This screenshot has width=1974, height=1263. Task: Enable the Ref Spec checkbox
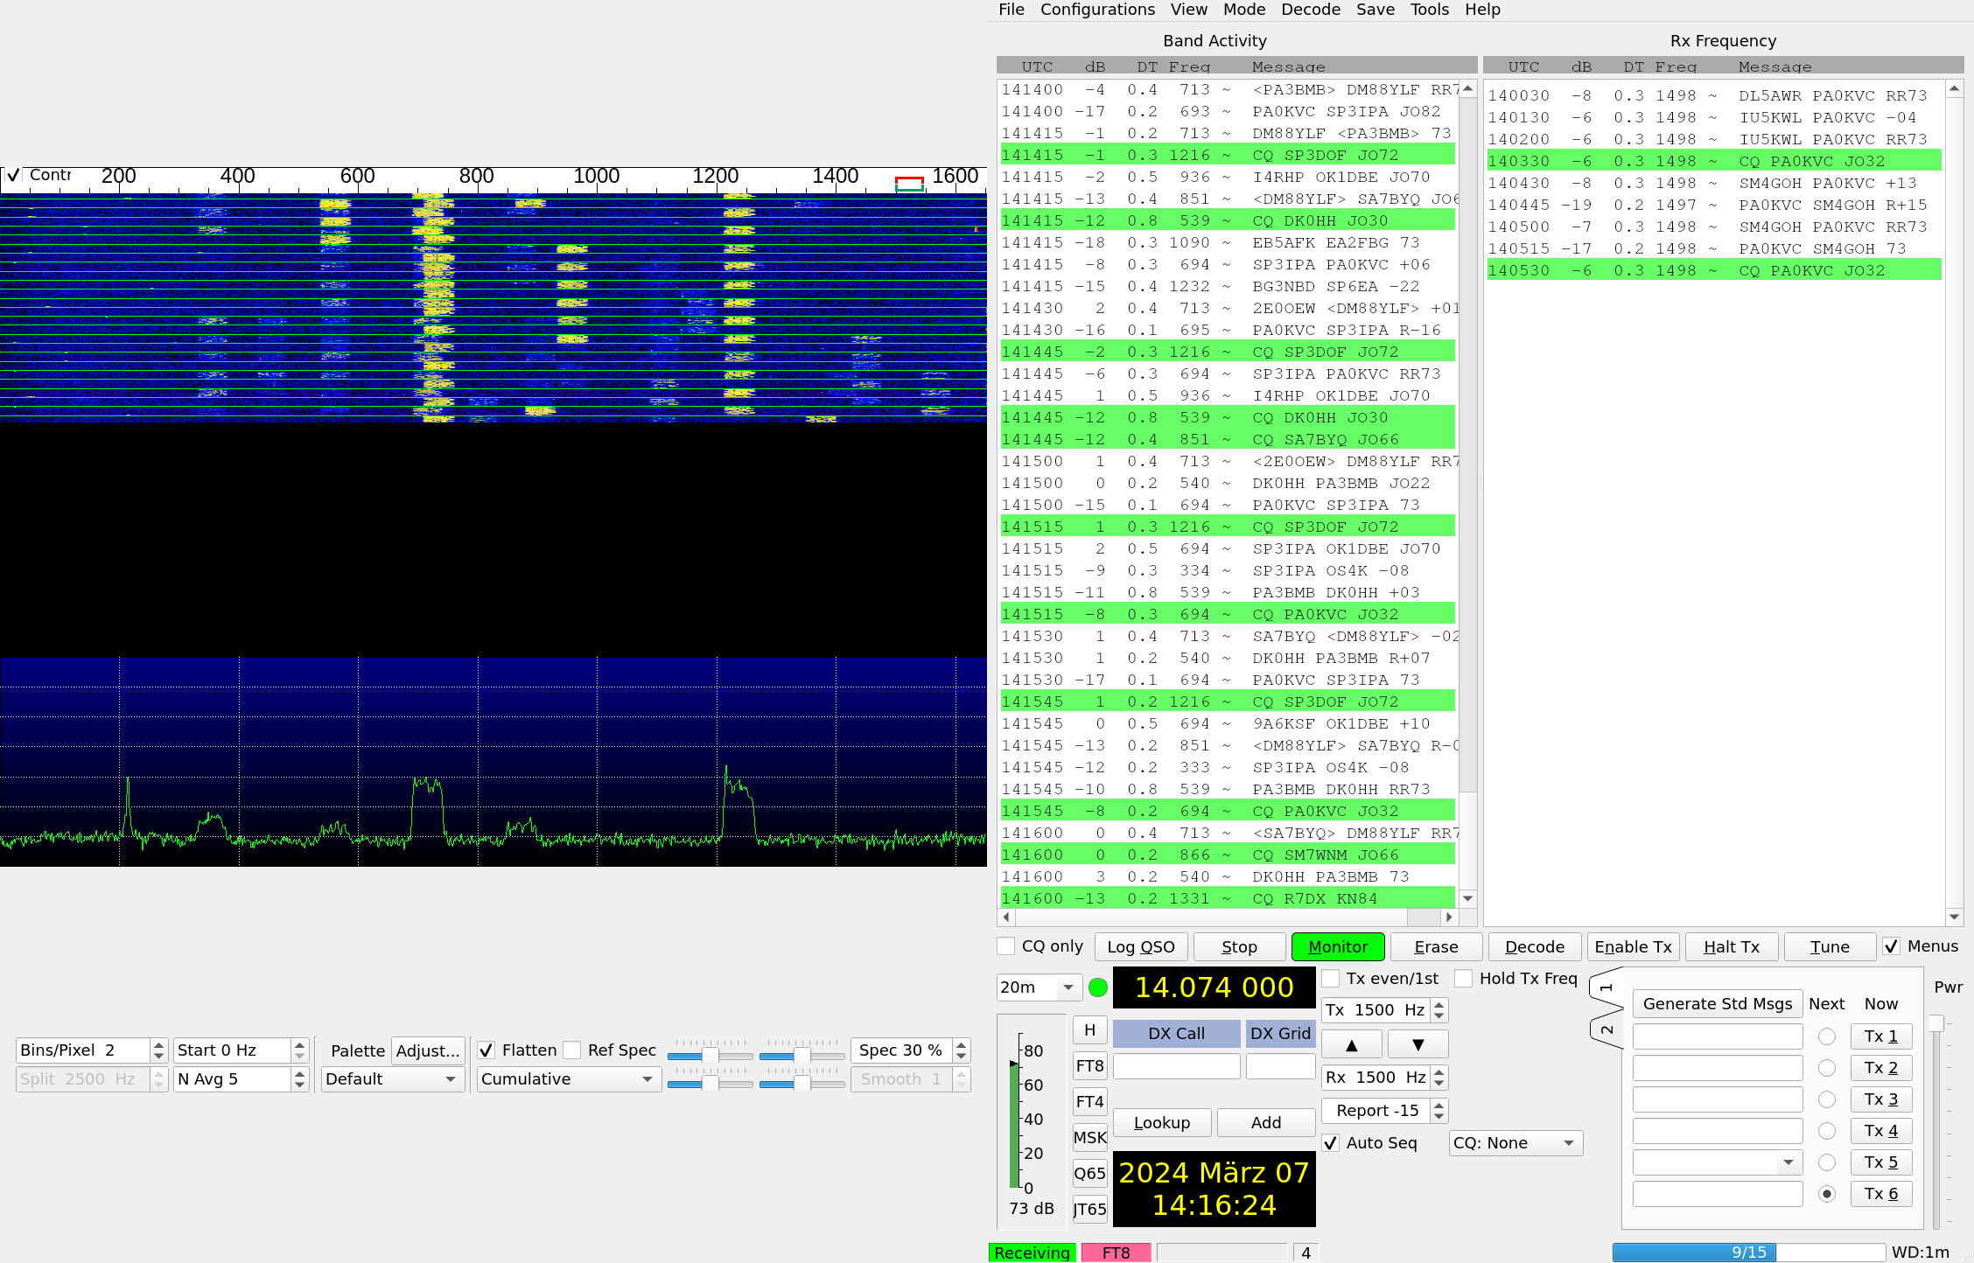tap(572, 1050)
